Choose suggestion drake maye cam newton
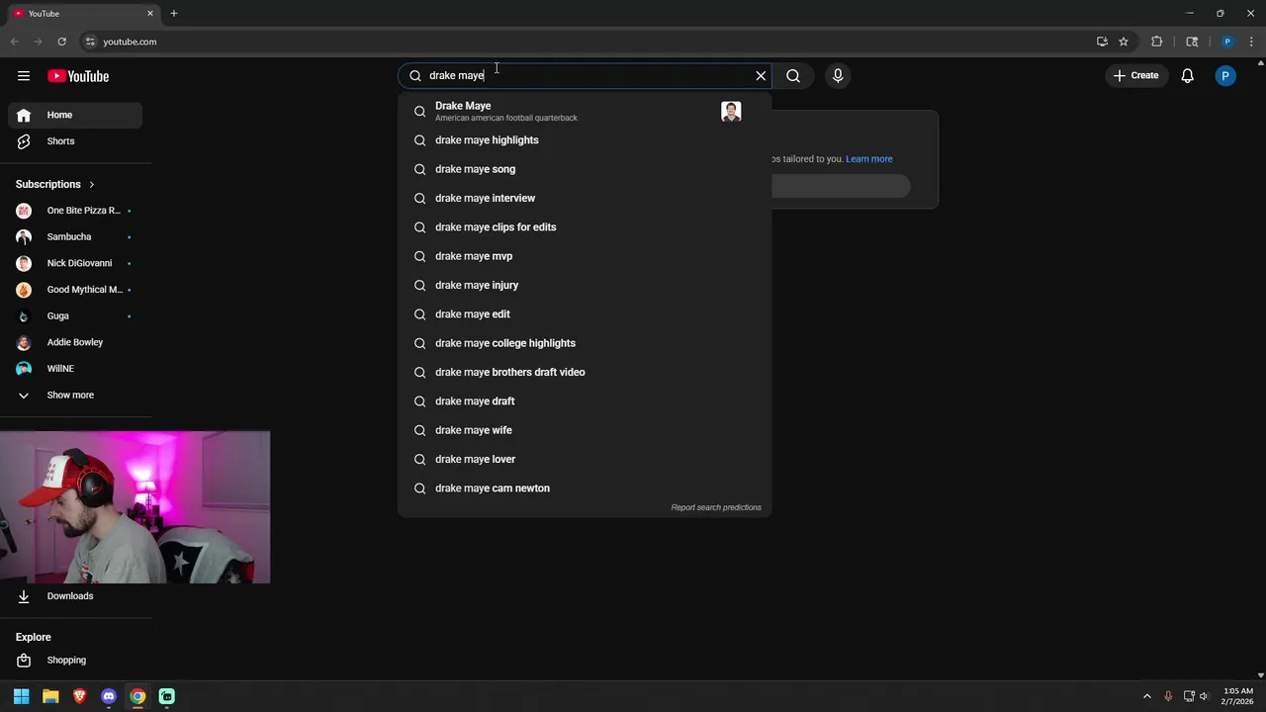The height and width of the screenshot is (712, 1266). click(585, 489)
